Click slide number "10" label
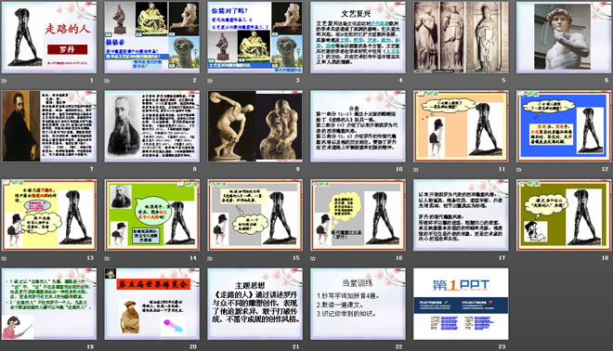This screenshot has width=613, height=351. coord(398,169)
